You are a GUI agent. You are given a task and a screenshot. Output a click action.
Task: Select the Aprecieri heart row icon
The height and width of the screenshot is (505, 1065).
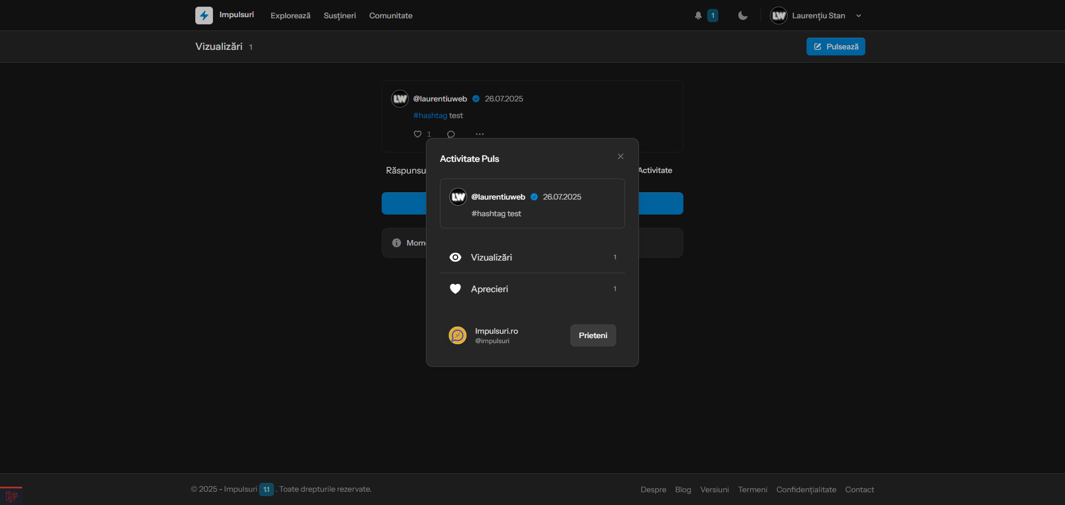[455, 289]
